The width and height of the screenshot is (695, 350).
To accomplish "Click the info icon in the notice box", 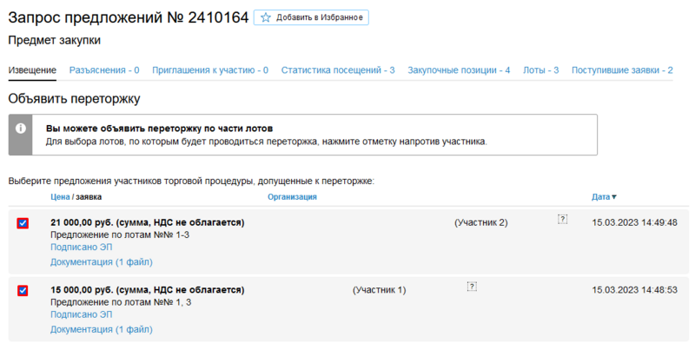I will [21, 128].
